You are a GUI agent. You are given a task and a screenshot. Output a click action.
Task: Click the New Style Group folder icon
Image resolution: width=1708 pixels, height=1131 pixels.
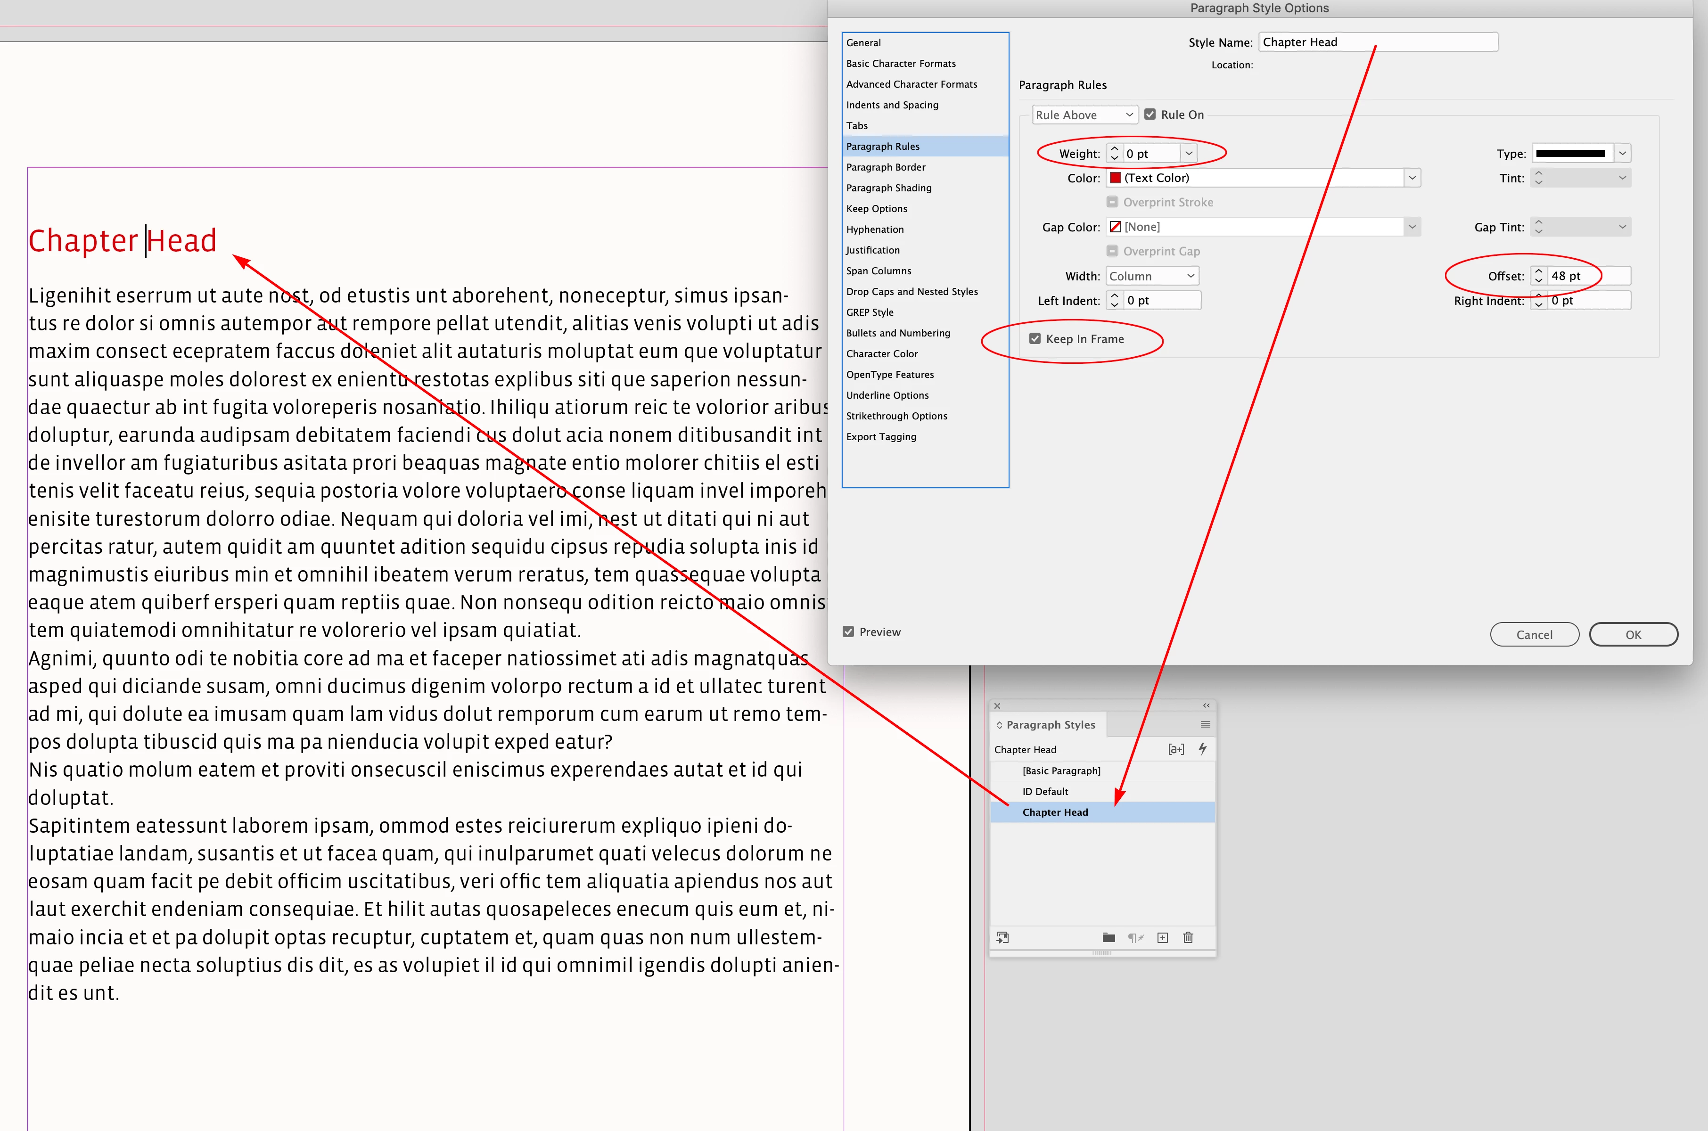tap(1109, 938)
